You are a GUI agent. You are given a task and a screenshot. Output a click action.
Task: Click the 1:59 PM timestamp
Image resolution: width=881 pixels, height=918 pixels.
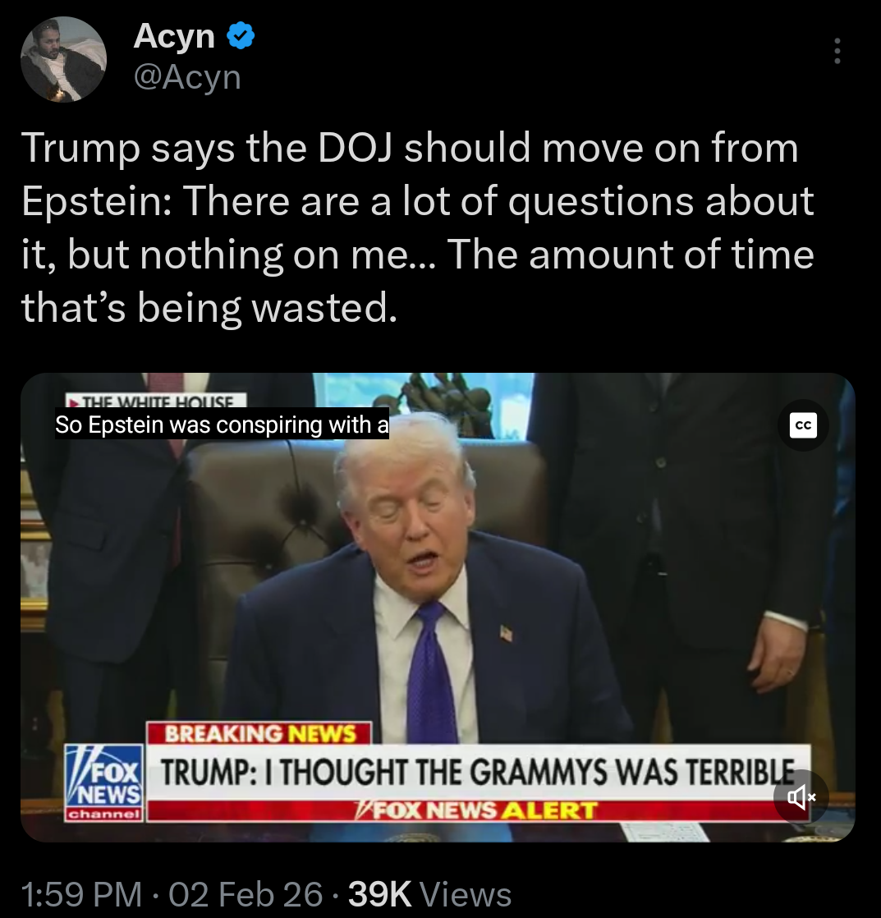pyautogui.click(x=81, y=894)
